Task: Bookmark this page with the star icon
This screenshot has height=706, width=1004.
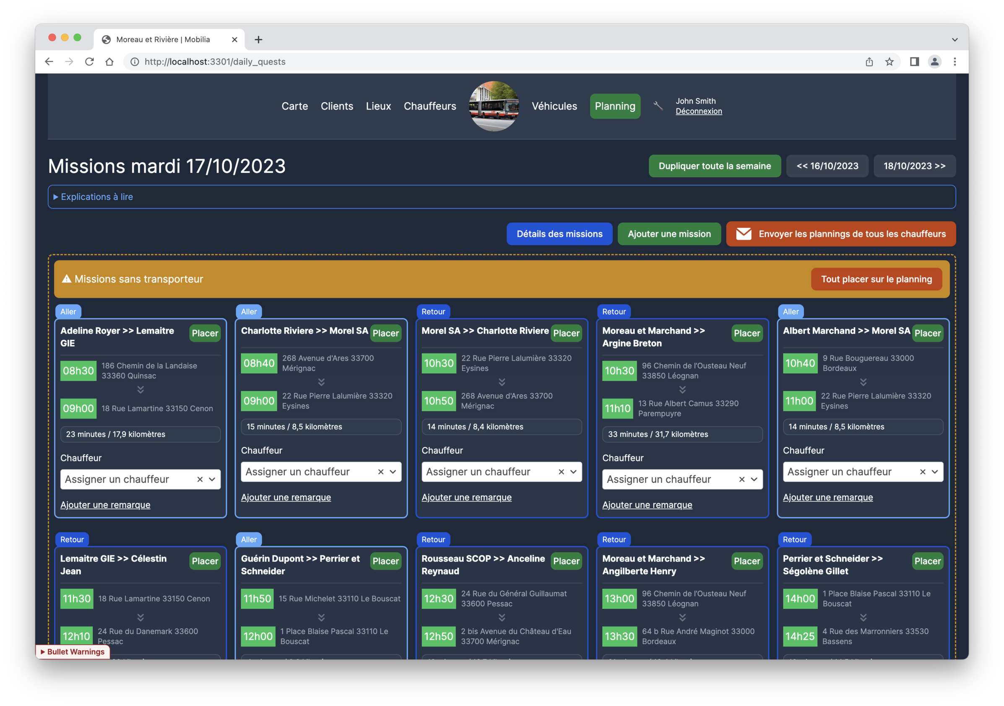Action: point(890,62)
